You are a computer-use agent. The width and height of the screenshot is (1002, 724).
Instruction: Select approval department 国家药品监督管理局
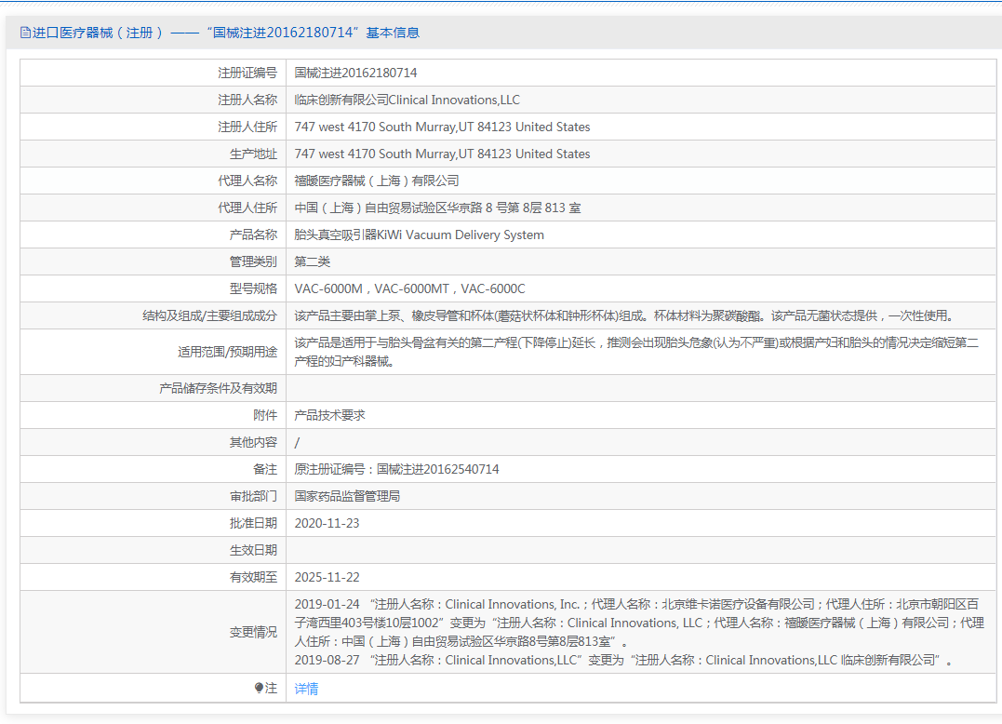tap(347, 496)
